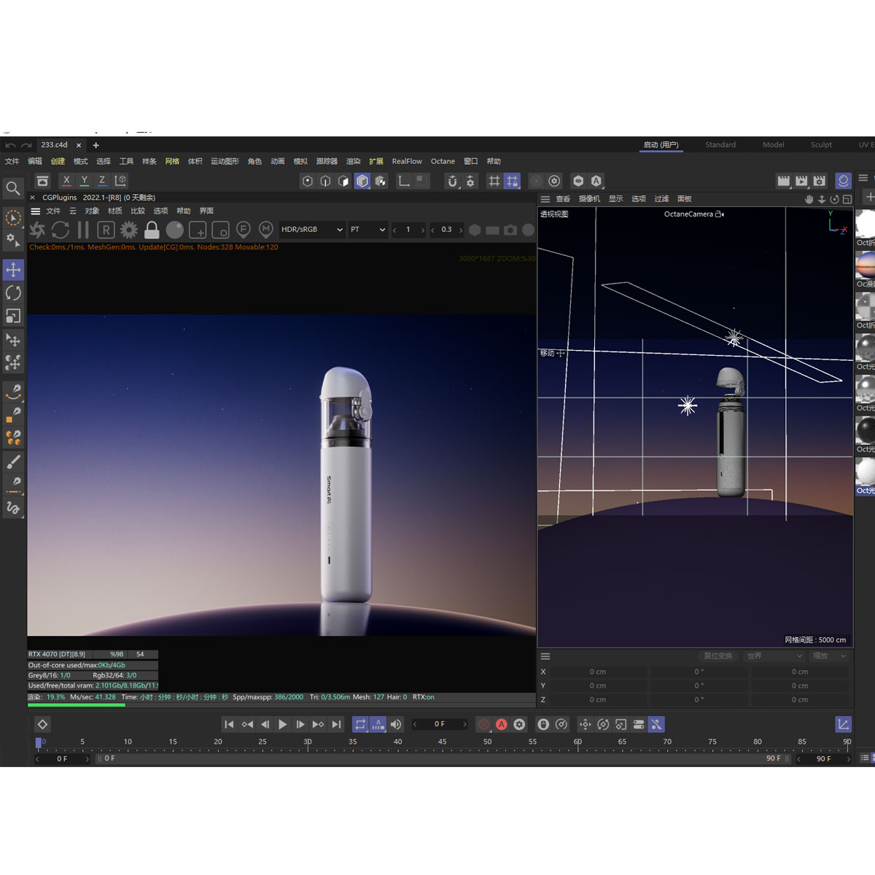Toggle Octane lock resolution padlock

(x=152, y=230)
